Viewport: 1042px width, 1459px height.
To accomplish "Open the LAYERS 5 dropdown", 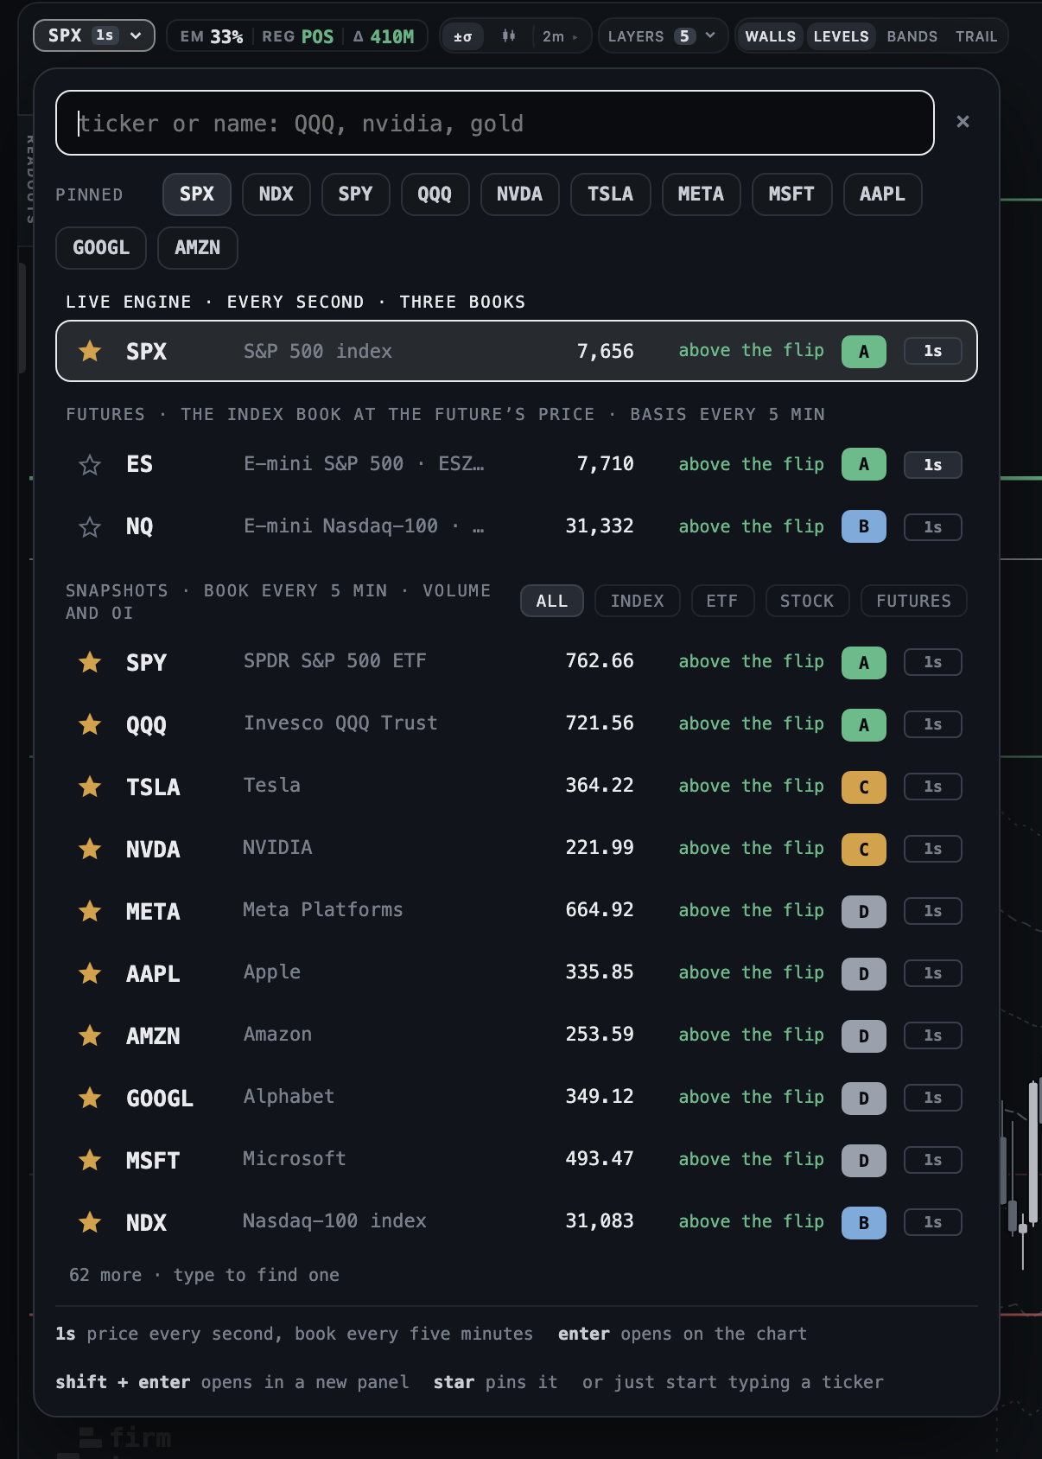I will [663, 36].
